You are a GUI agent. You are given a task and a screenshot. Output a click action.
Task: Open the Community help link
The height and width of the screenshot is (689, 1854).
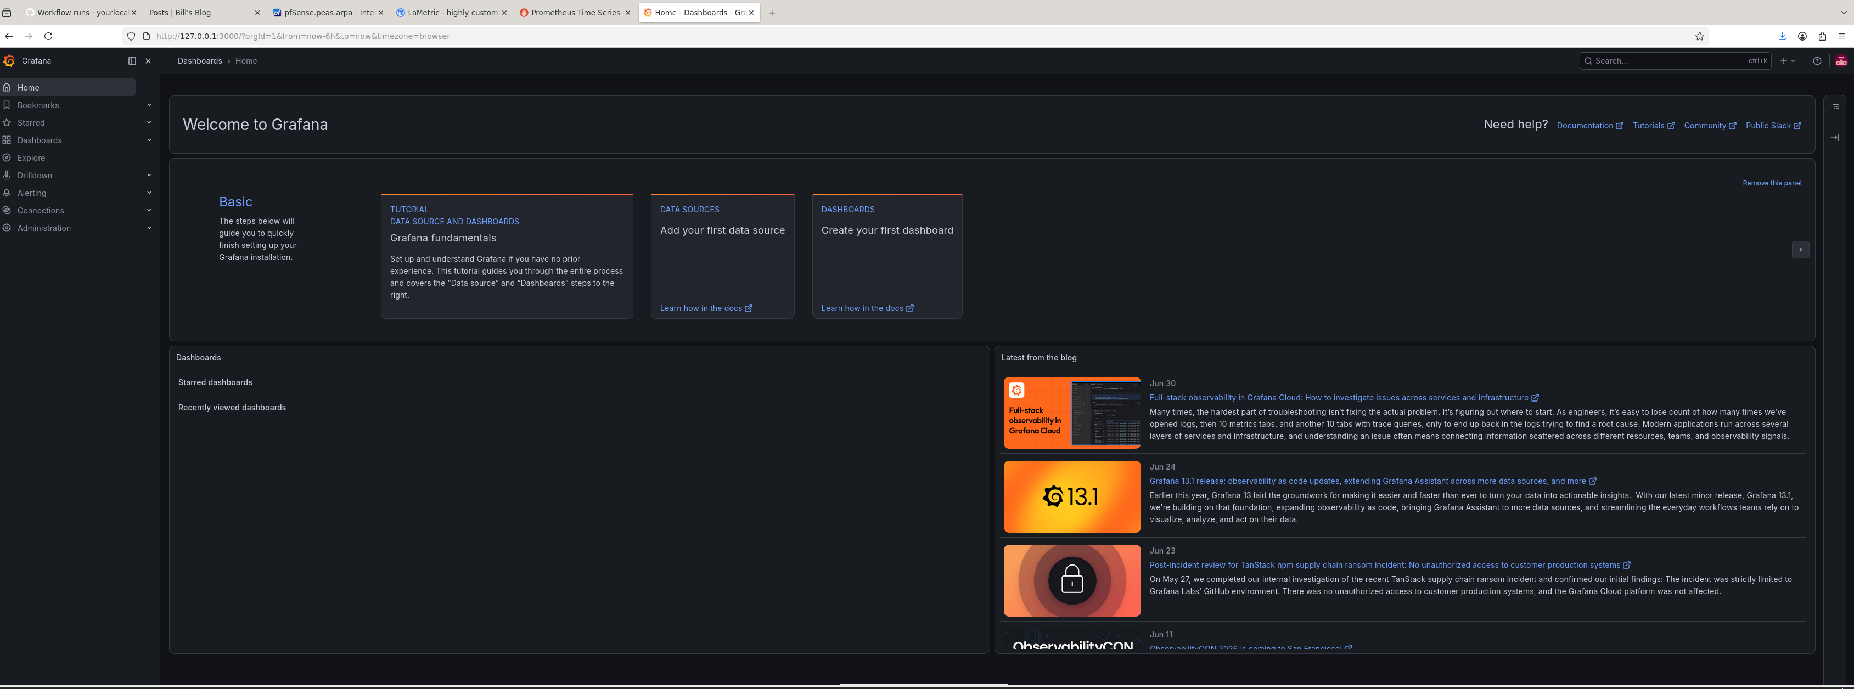1709,126
